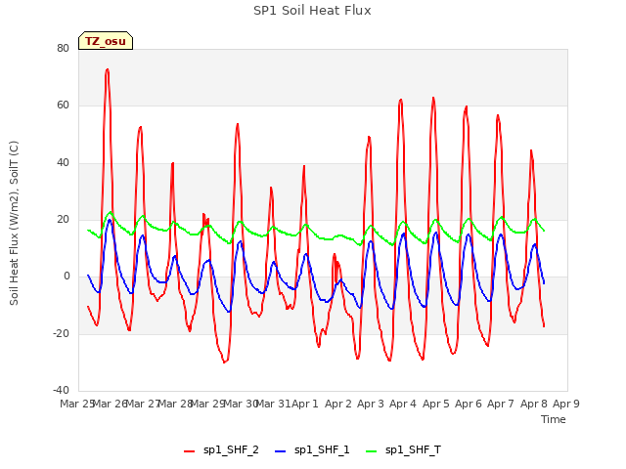
Task: Click the Mar 30 x-axis tick label
Action: (x=241, y=404)
